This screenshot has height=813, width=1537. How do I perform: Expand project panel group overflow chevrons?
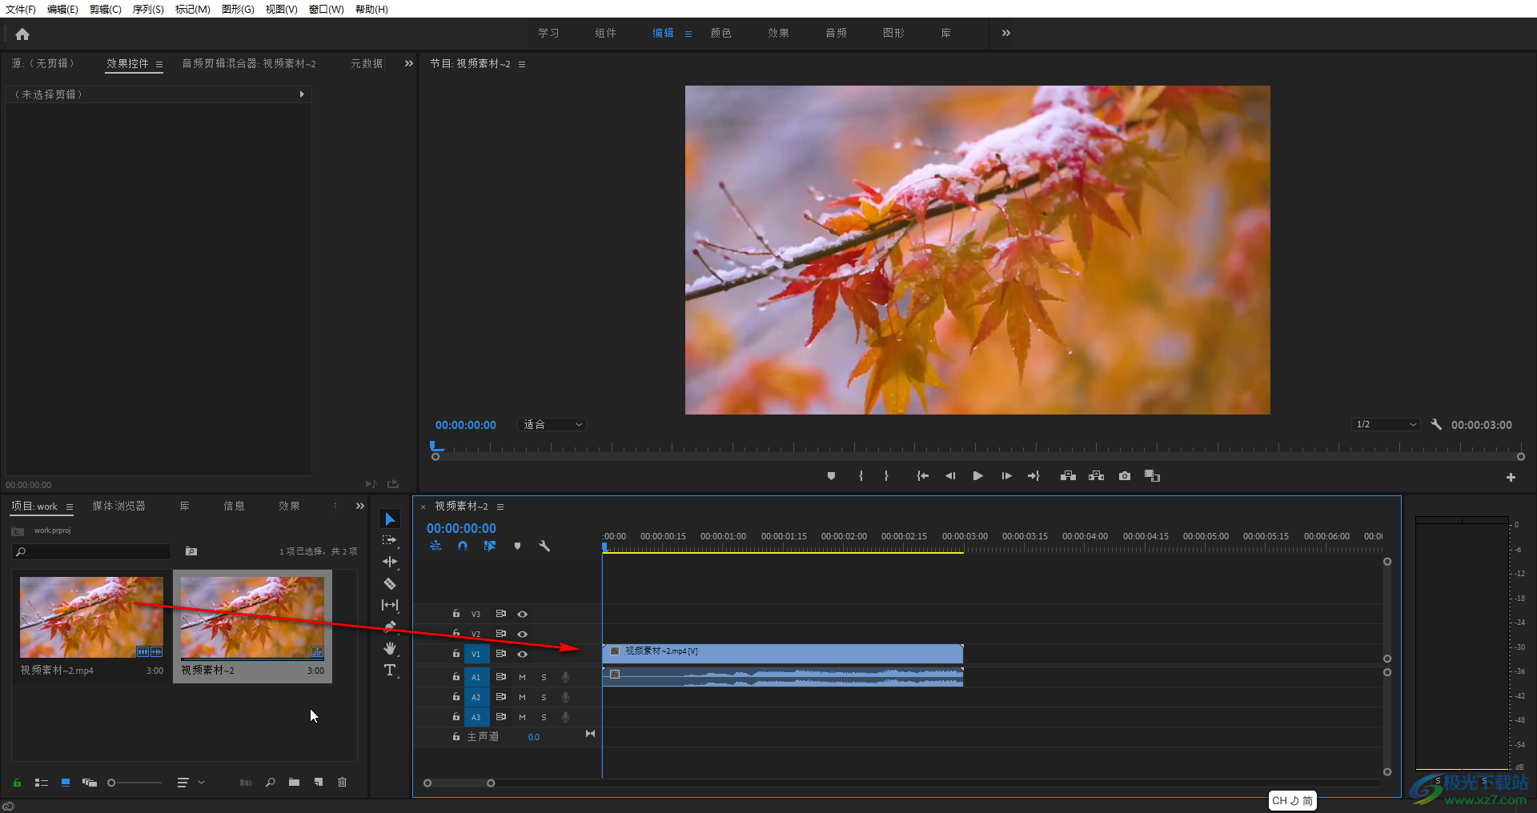tap(360, 506)
